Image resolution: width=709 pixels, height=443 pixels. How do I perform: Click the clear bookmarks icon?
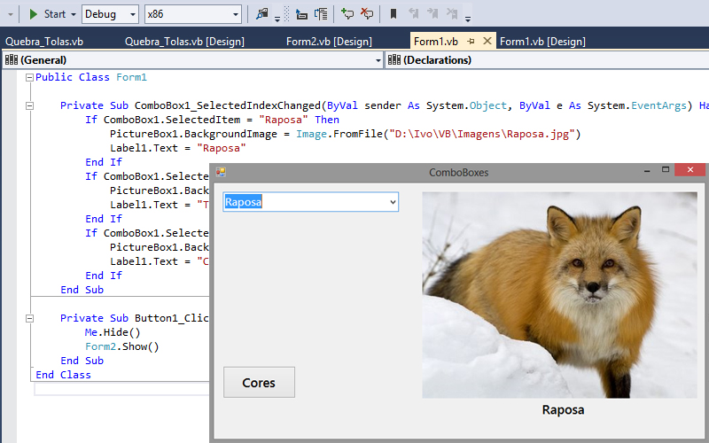tap(452, 14)
